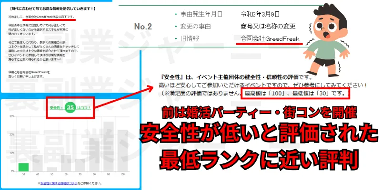Viewport: 381px width, 190px height.
Task: Click the 事由発生年月日 field label
Action: 201,14
